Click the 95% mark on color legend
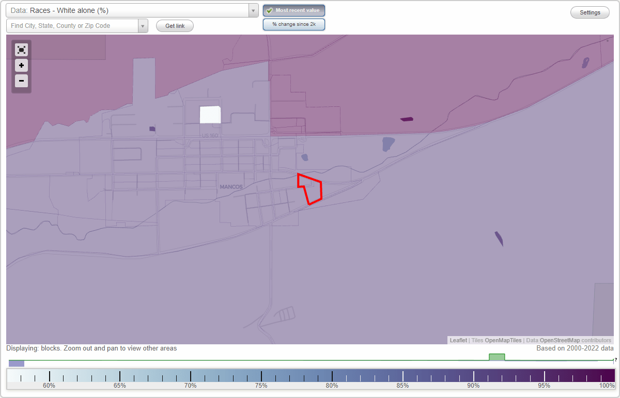This screenshot has width=620, height=398. pos(544,376)
